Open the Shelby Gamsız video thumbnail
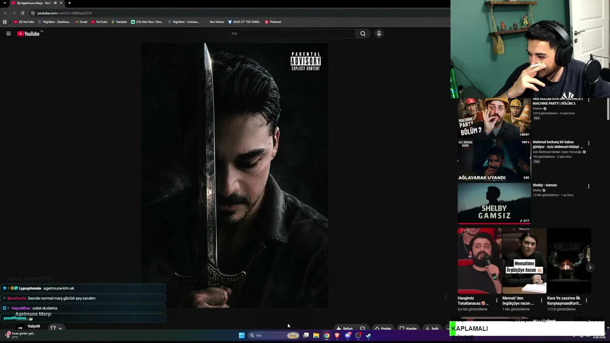 [x=494, y=203]
